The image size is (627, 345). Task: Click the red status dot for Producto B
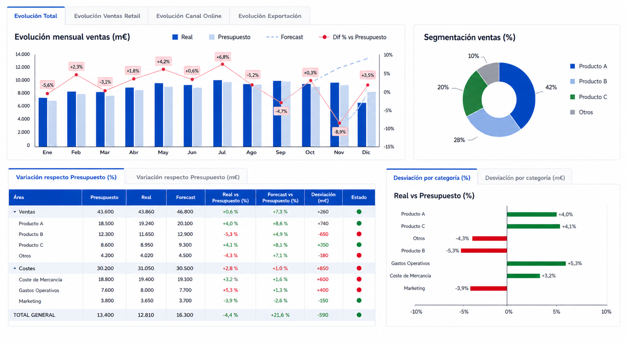[359, 234]
